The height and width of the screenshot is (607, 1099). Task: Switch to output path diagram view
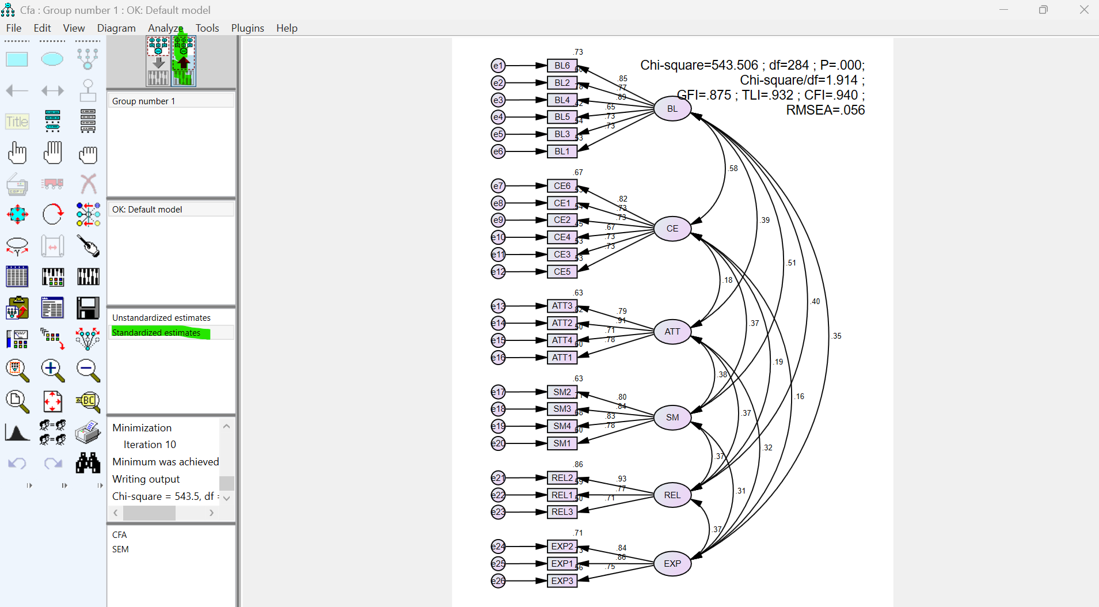[x=184, y=61]
